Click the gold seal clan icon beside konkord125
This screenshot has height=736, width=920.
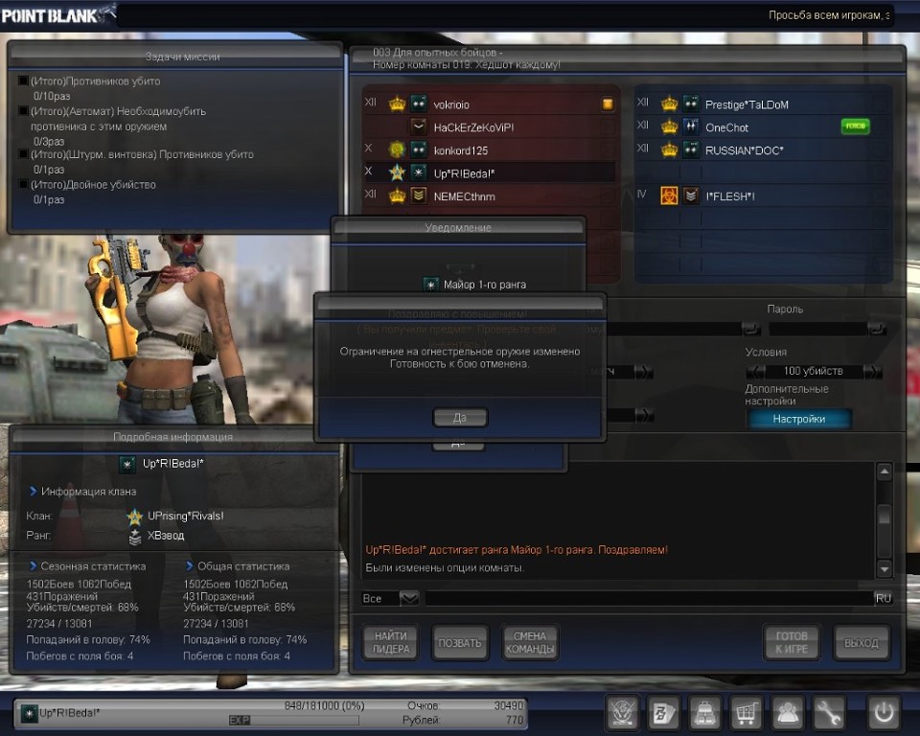point(397,149)
